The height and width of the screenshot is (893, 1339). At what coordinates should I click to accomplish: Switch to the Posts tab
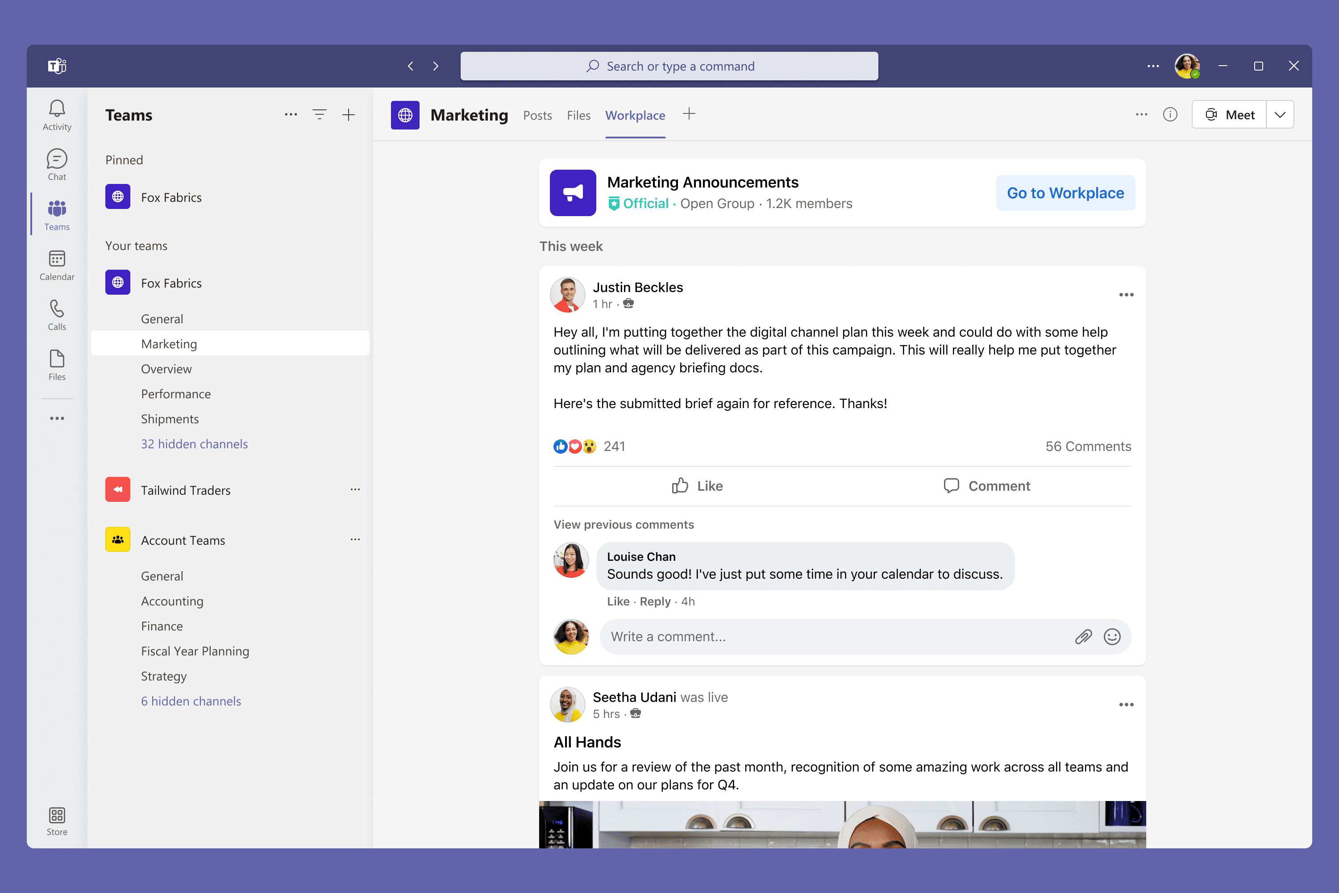pos(537,113)
